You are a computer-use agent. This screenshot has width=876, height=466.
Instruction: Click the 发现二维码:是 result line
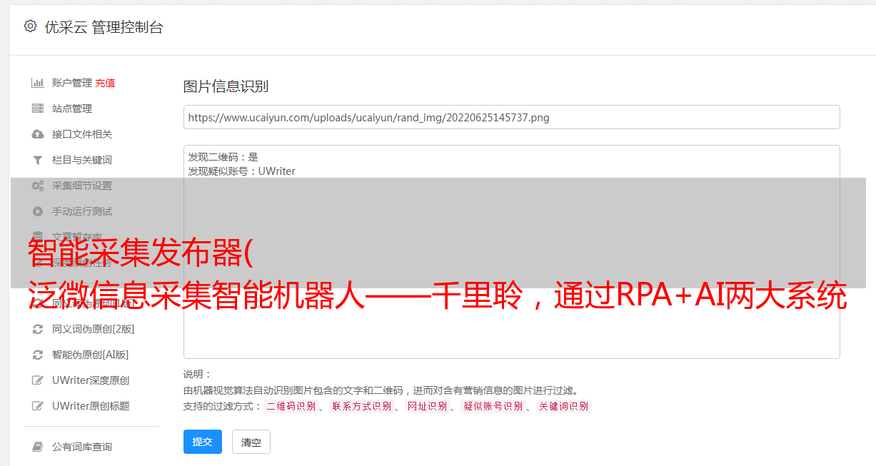click(223, 157)
